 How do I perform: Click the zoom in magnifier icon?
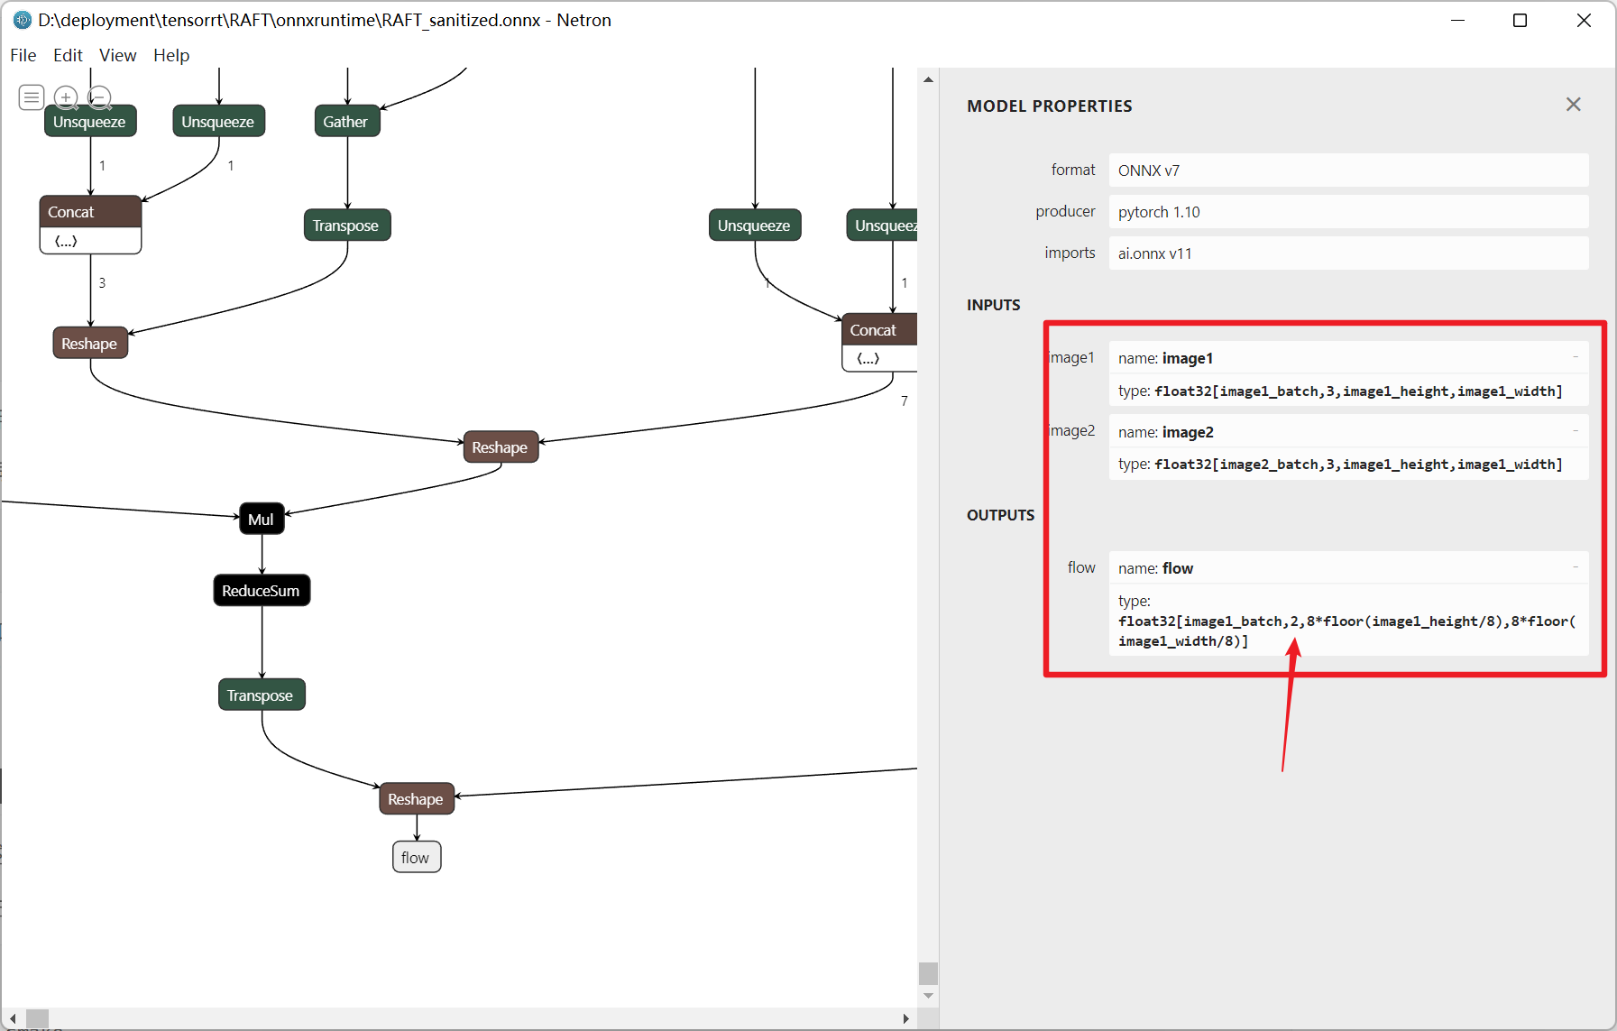66,97
